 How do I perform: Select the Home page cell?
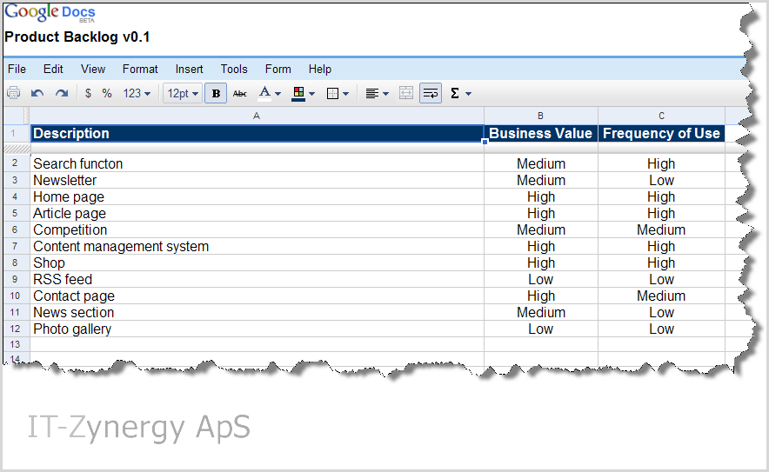(257, 197)
